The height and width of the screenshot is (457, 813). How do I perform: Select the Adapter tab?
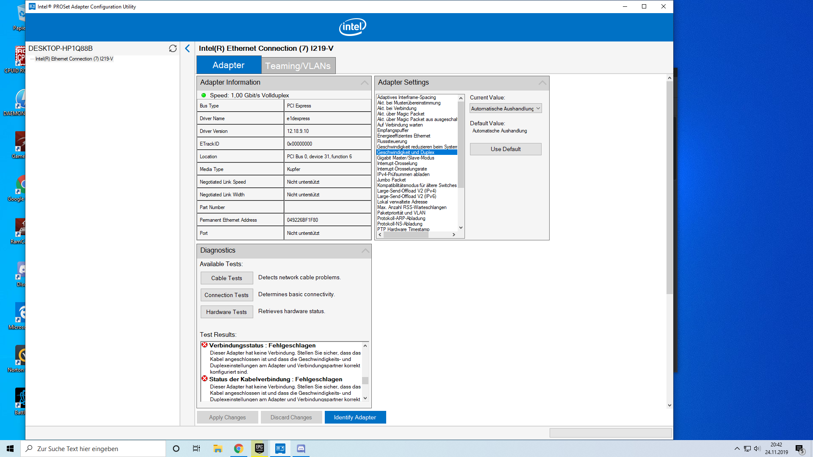tap(228, 65)
